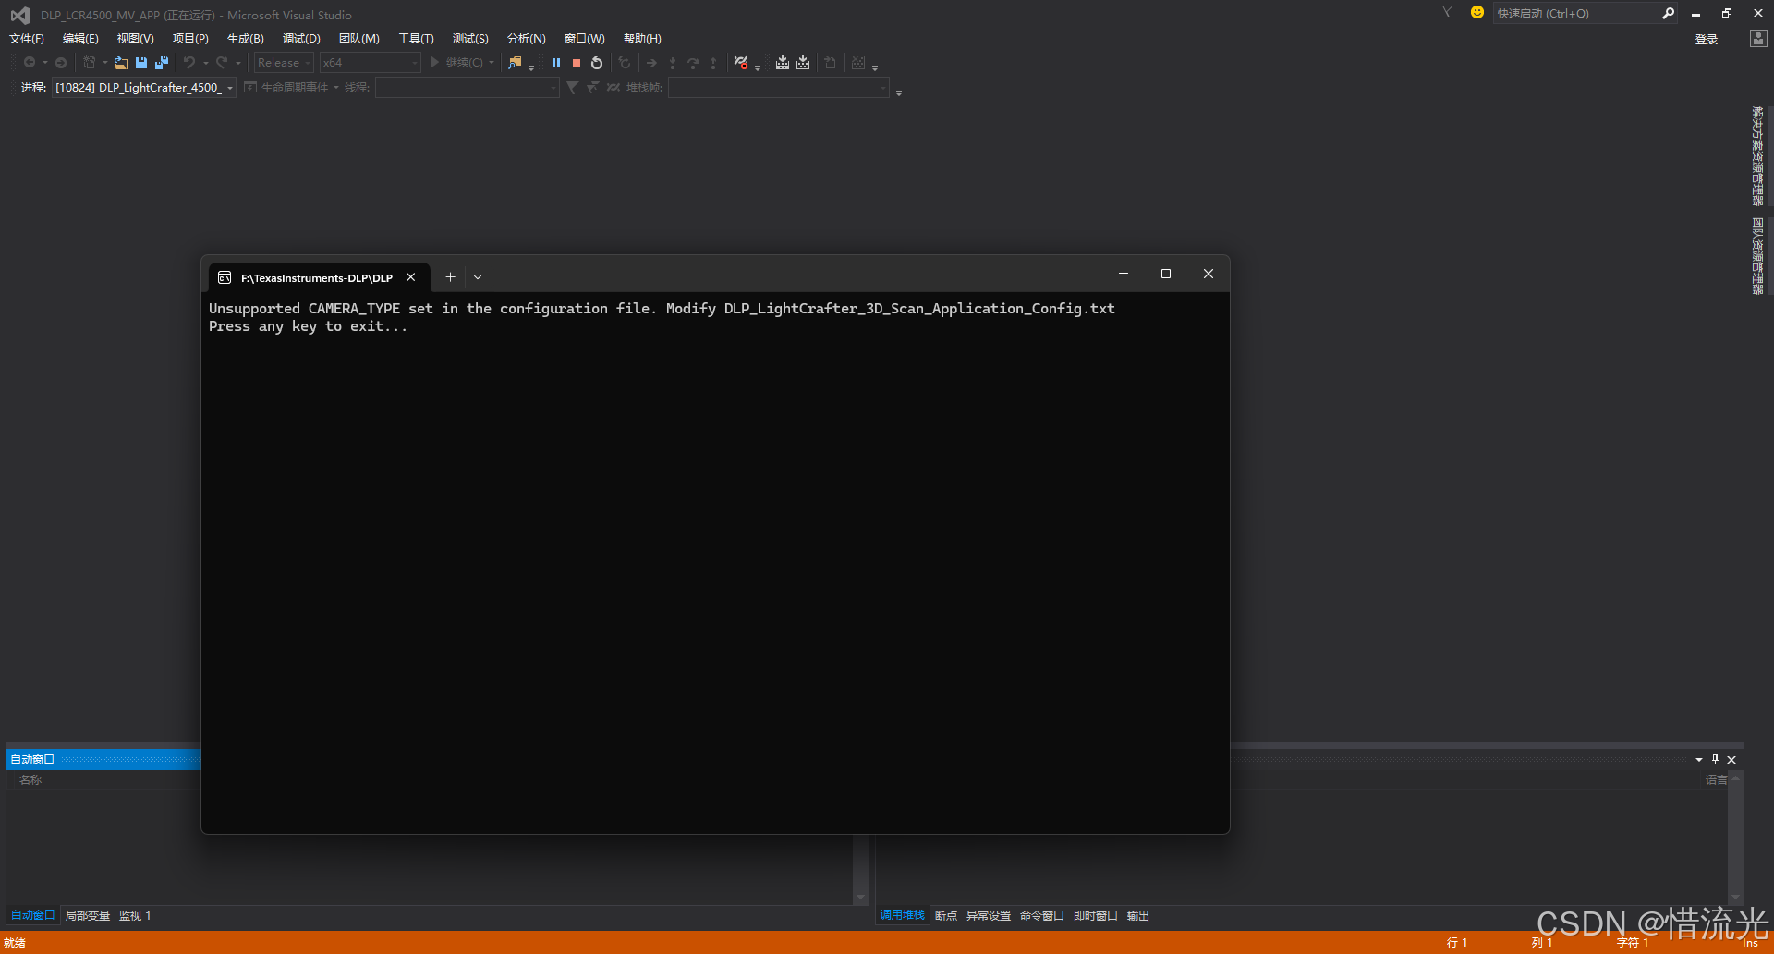Open the 编辑(E) menu
The width and height of the screenshot is (1774, 954).
click(80, 39)
